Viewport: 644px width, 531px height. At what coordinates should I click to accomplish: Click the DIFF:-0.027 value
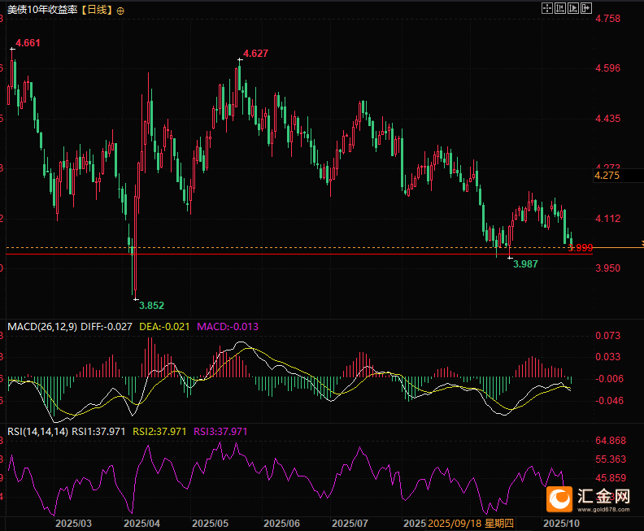coord(107,327)
